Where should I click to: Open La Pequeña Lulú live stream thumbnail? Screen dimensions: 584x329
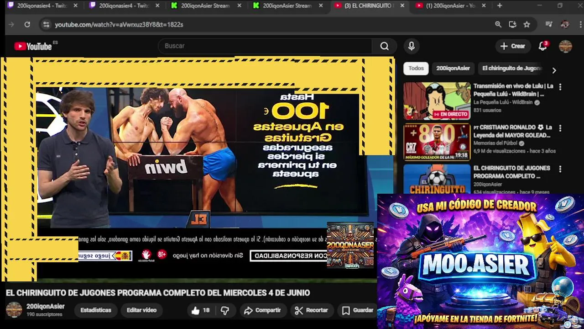(437, 101)
